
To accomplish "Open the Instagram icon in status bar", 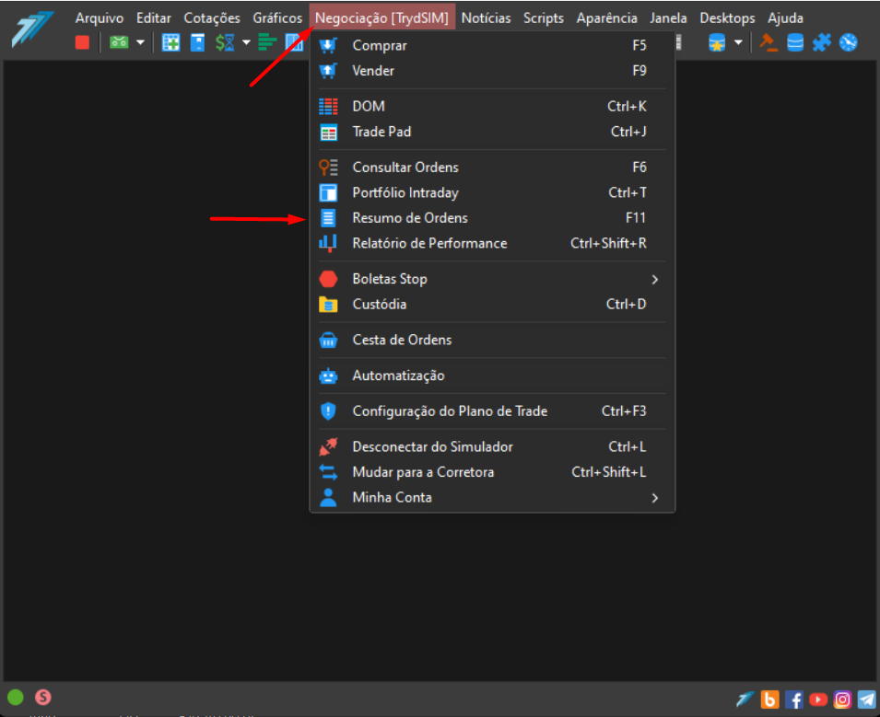I will point(842,700).
